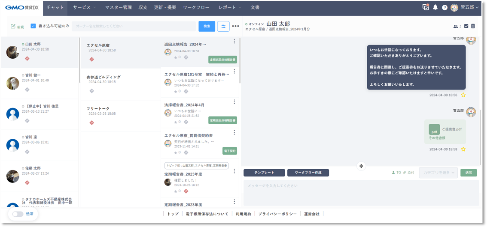Click the red diamond flag under フリートーク
Image resolution: width=487 pixels, height=227 pixels.
91,122
